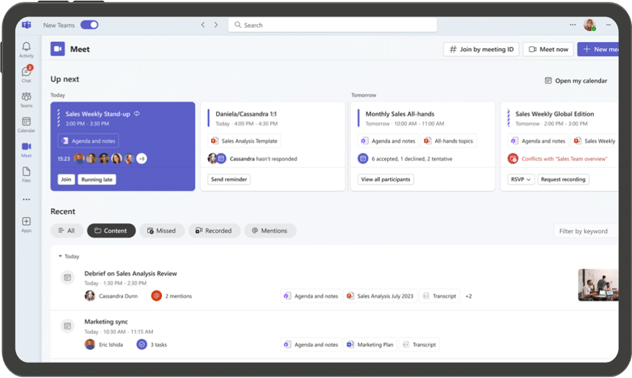Viewport: 632px width, 378px height.
Task: Open the profile avatar menu
Action: [590, 25]
